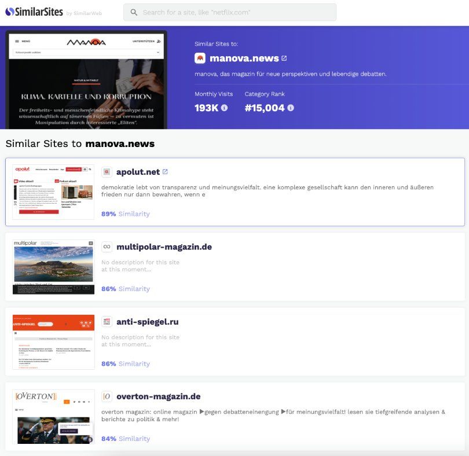
Task: Click the Monthly Visits info icon
Action: pos(224,108)
